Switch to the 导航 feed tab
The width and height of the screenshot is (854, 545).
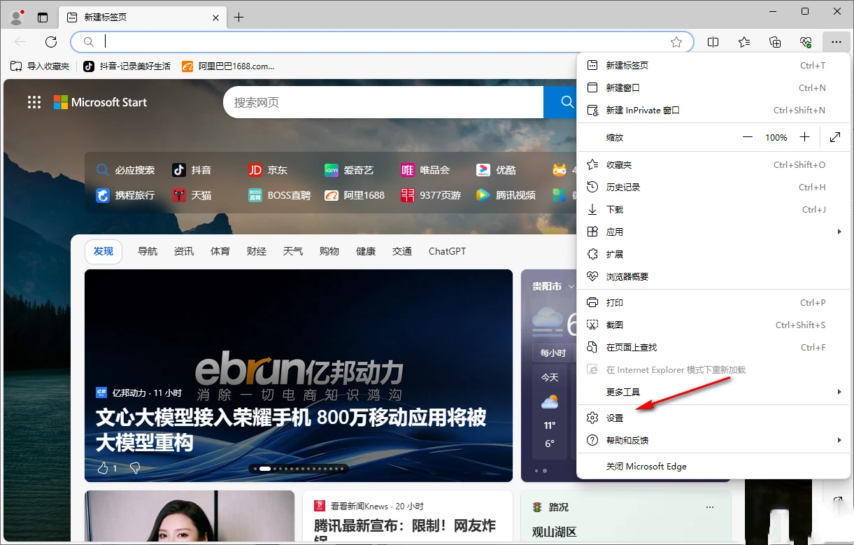pos(148,251)
